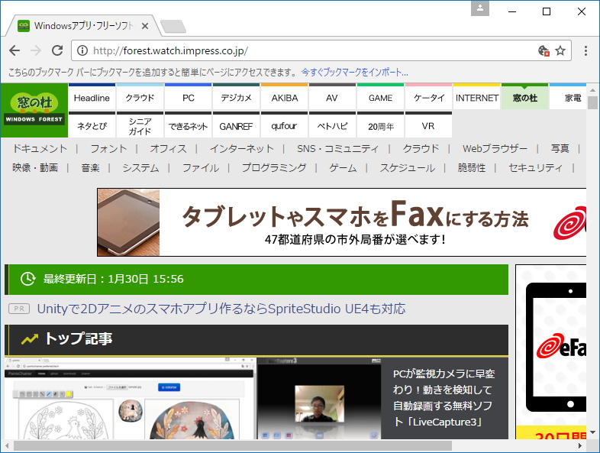Click the LiveCapture3 webcam screenshot thumbnail
This screenshot has width=600, height=453.
tap(319, 399)
